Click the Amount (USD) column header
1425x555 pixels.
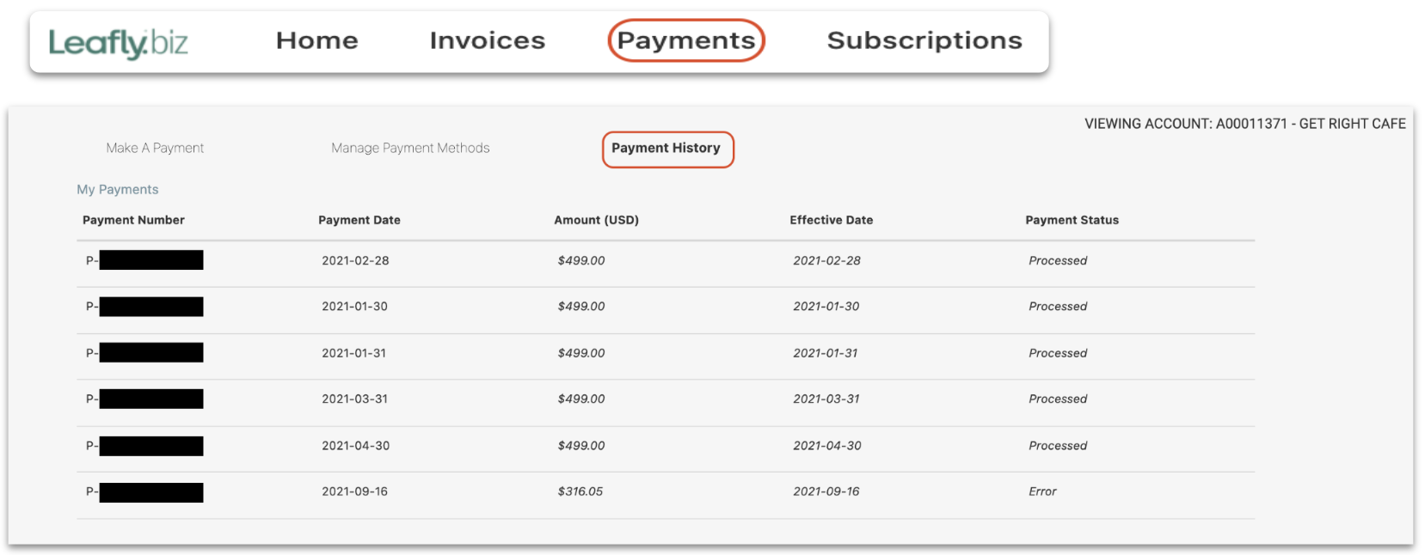[596, 220]
